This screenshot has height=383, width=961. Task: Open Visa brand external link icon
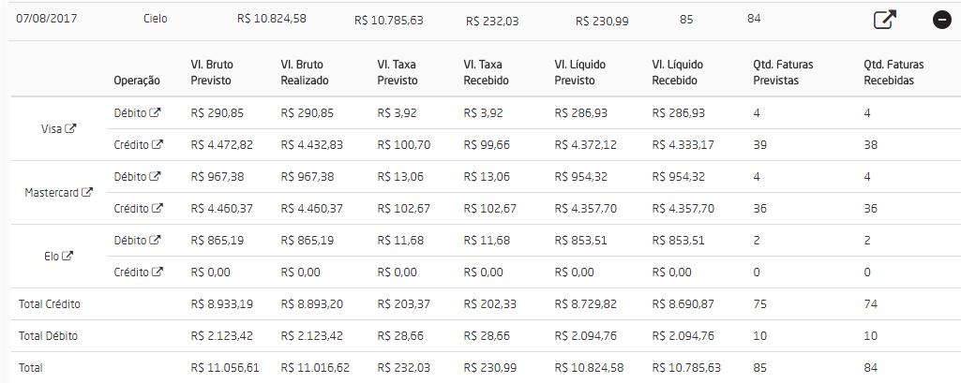(x=70, y=129)
